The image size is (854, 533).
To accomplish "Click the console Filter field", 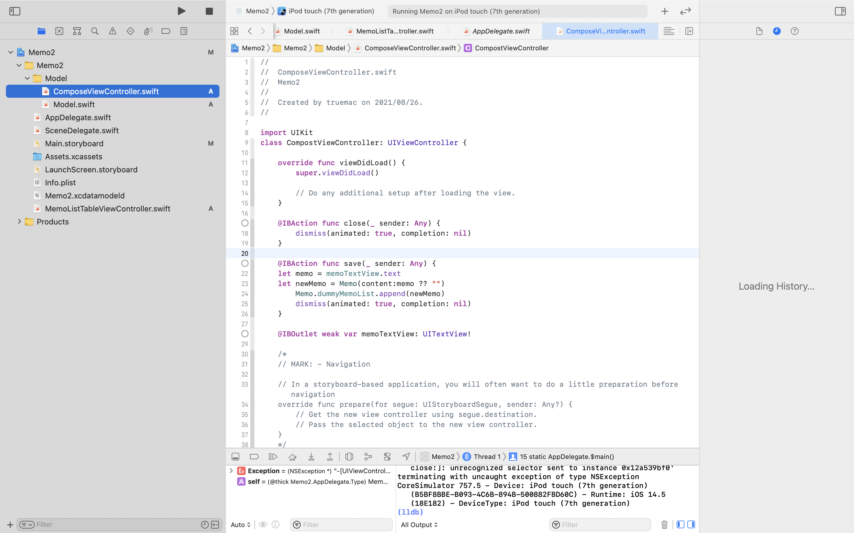I will pos(603,524).
